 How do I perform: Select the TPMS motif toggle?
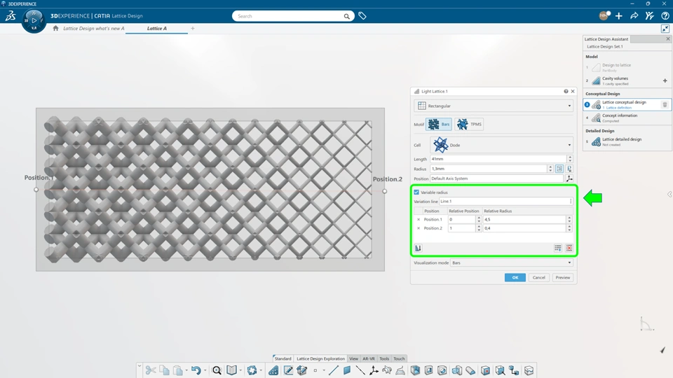(x=469, y=125)
